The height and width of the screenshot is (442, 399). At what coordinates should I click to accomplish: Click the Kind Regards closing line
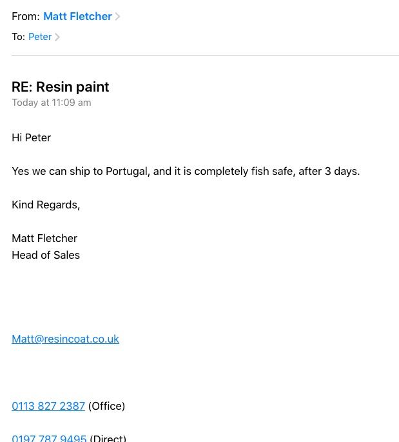pos(46,205)
